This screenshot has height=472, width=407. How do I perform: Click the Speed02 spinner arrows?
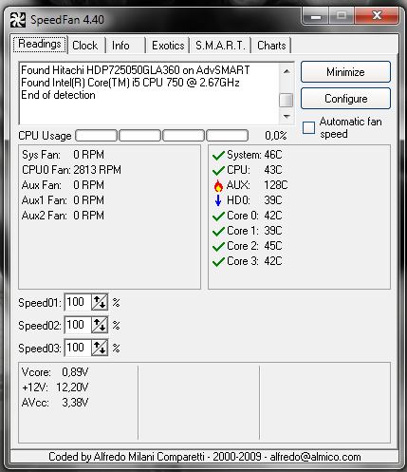(100, 325)
